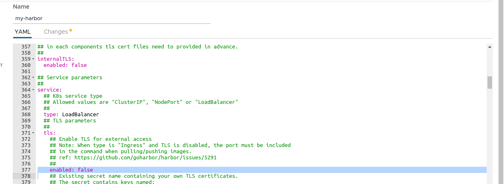
Task: Click the service: key text
Action: click(49, 90)
